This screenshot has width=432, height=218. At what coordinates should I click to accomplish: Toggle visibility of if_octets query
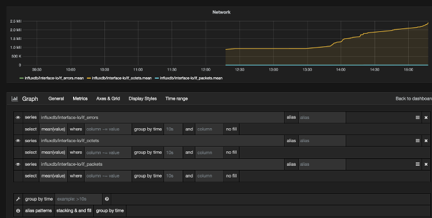(18, 140)
